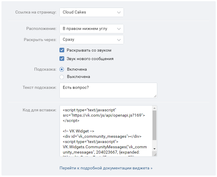Open the 'Ссылка на страницу' Cloud Cakes dropdown

(92, 12)
